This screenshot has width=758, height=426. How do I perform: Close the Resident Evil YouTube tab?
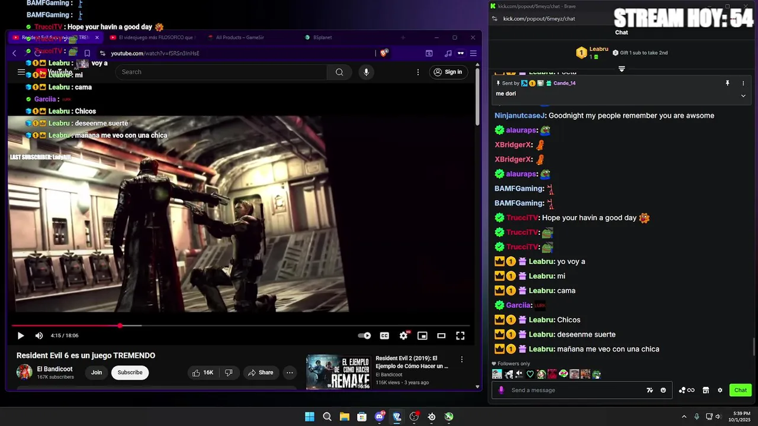(x=97, y=37)
